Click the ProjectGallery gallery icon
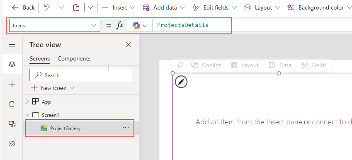Image resolution: width=352 pixels, height=160 pixels. (x=44, y=128)
